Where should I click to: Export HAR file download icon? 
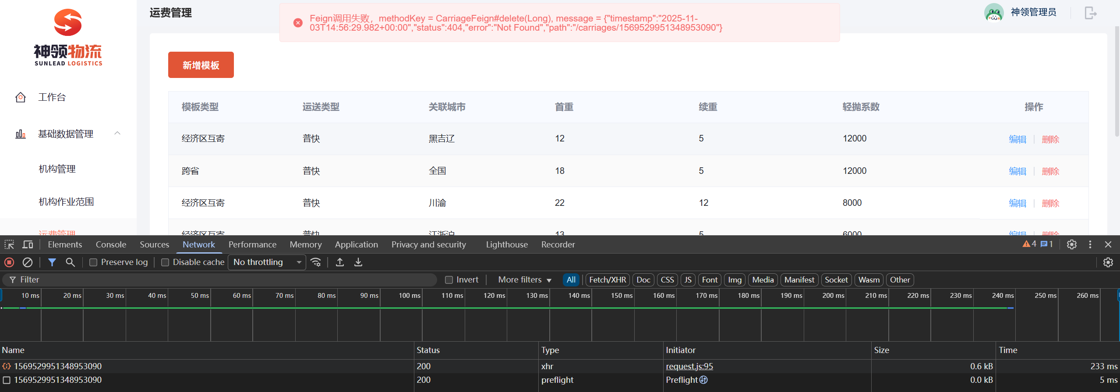click(x=358, y=262)
